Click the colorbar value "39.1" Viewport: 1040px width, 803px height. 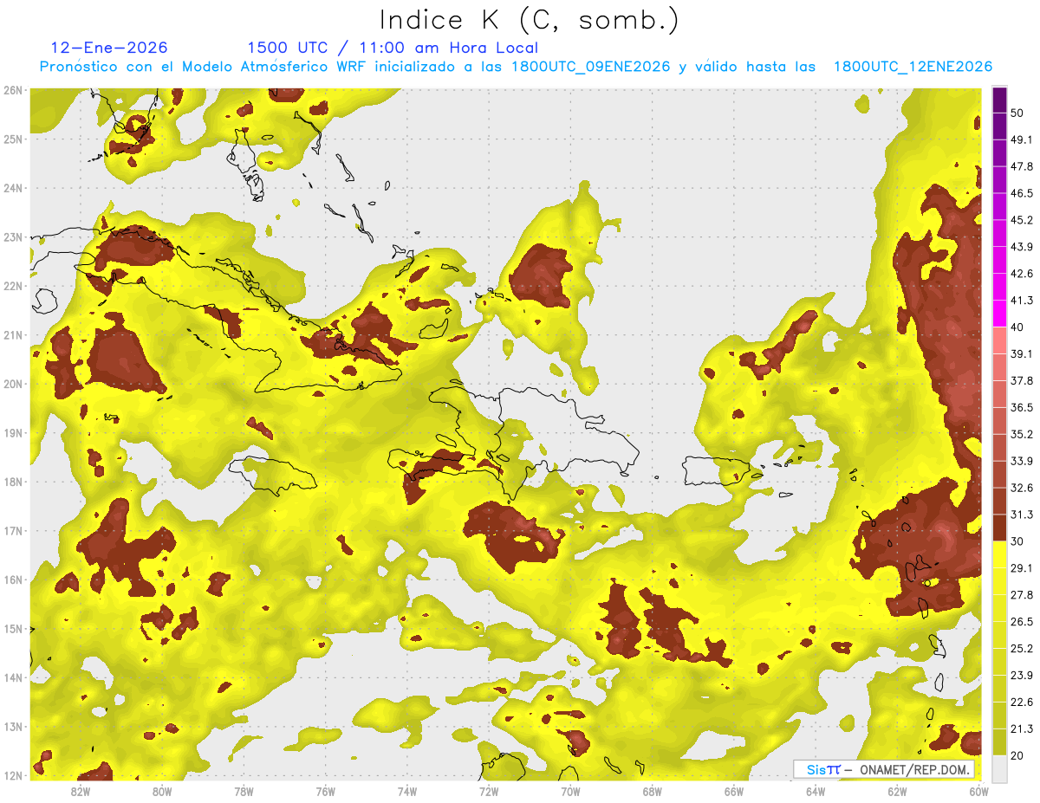[x=1021, y=354]
